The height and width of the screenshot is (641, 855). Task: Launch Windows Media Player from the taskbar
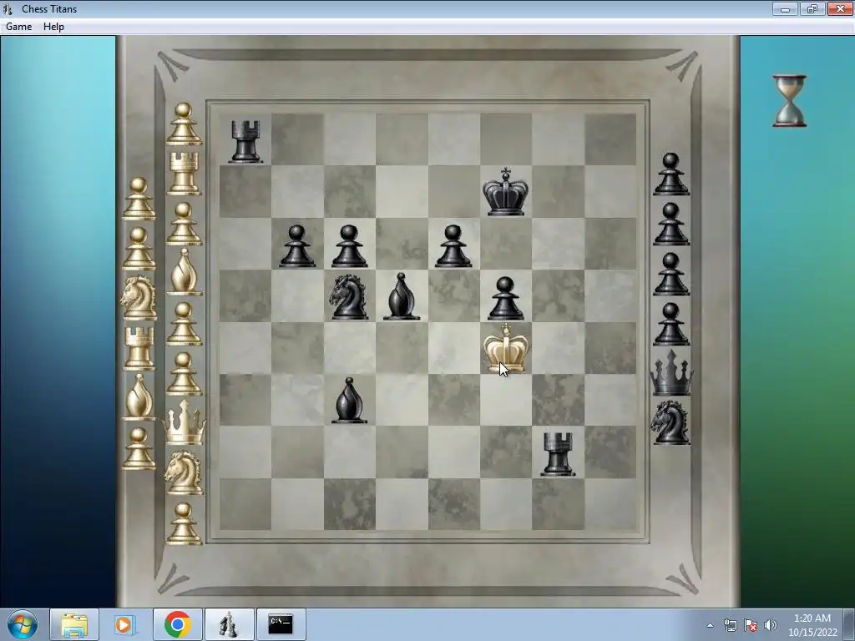tap(125, 624)
